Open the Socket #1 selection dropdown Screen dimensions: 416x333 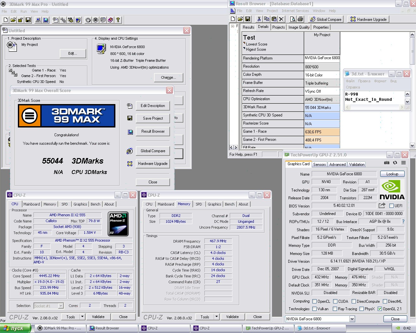(61, 306)
